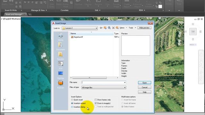This screenshot has height=115, width=205.
Task: Restore the drawing viewport window
Action: [199, 19]
